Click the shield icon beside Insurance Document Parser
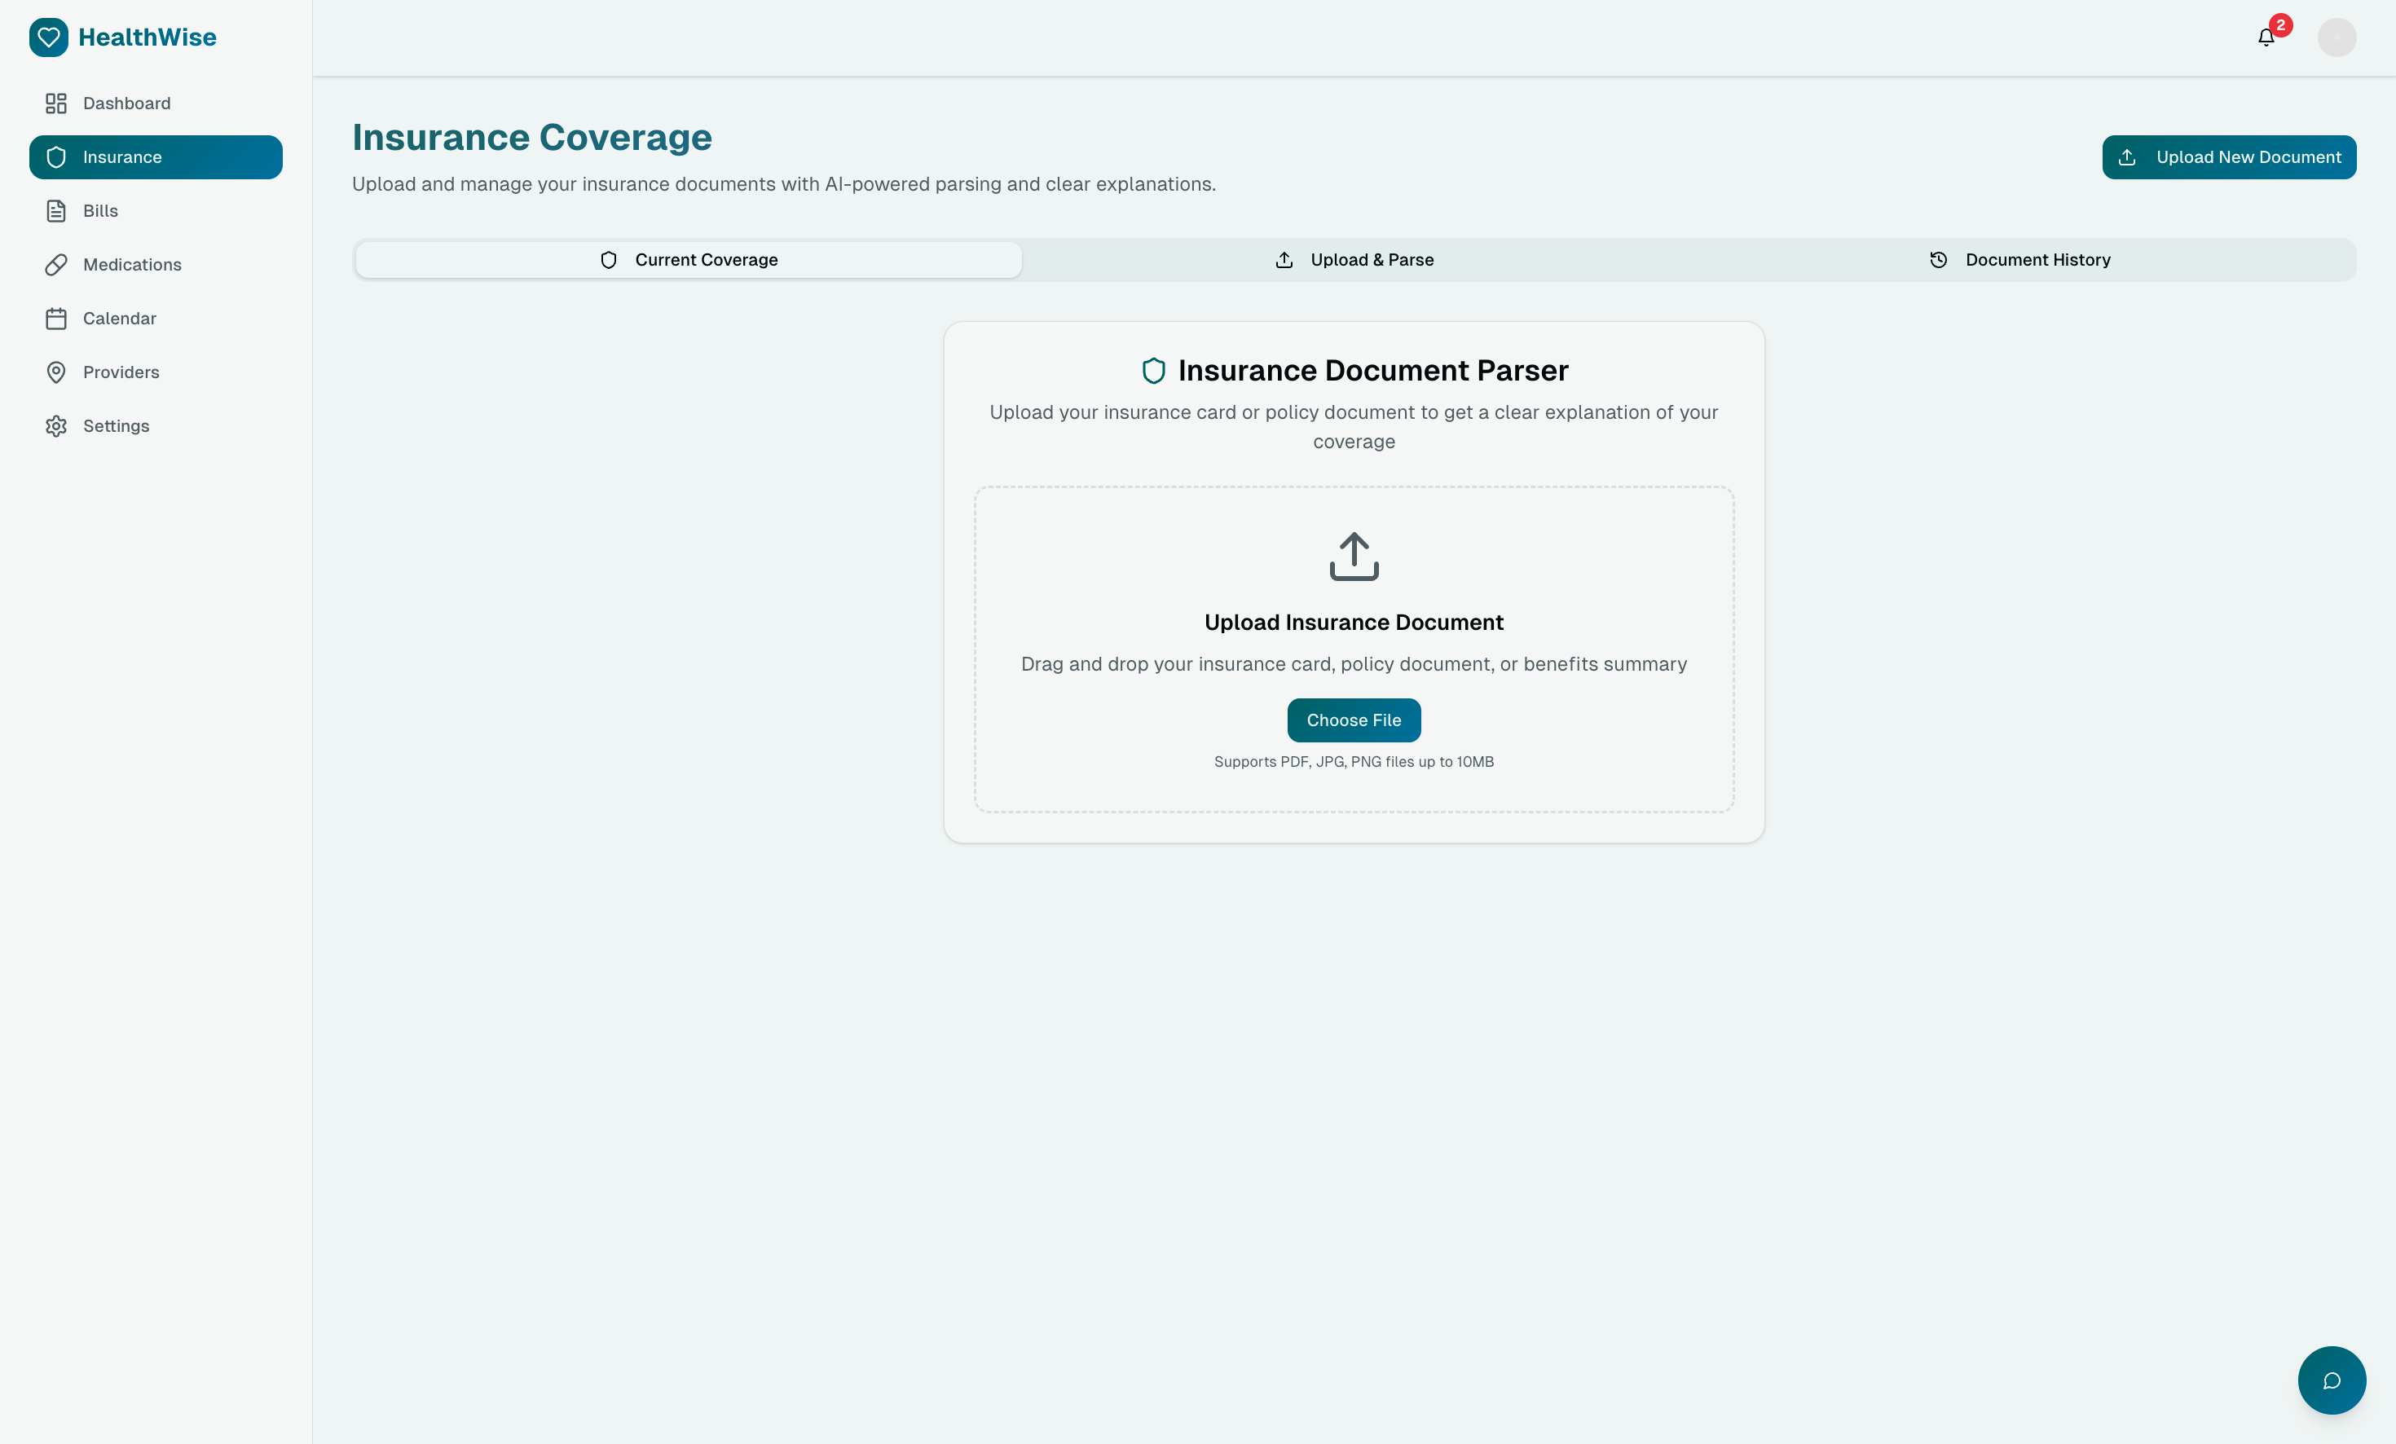This screenshot has width=2396, height=1444. tap(1153, 371)
